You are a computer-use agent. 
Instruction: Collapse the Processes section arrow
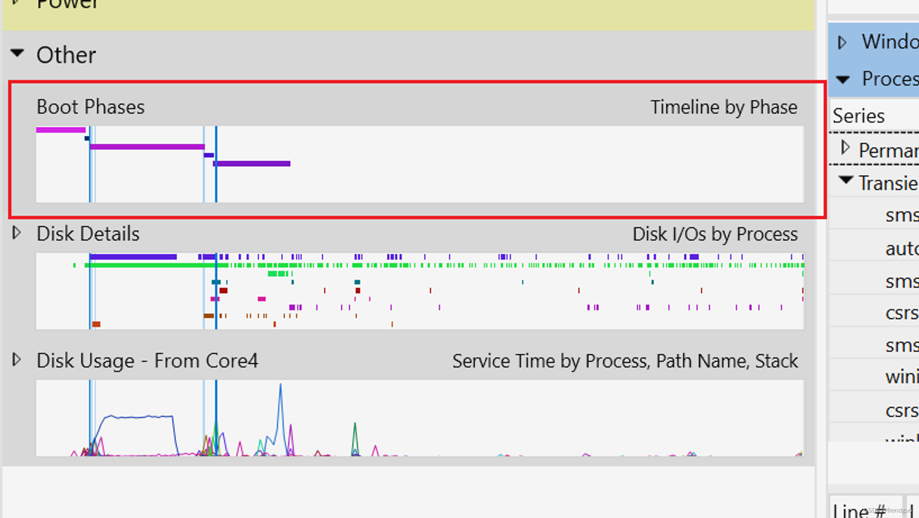pyautogui.click(x=843, y=79)
